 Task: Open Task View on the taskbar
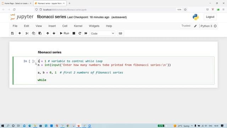[x=18, y=126]
